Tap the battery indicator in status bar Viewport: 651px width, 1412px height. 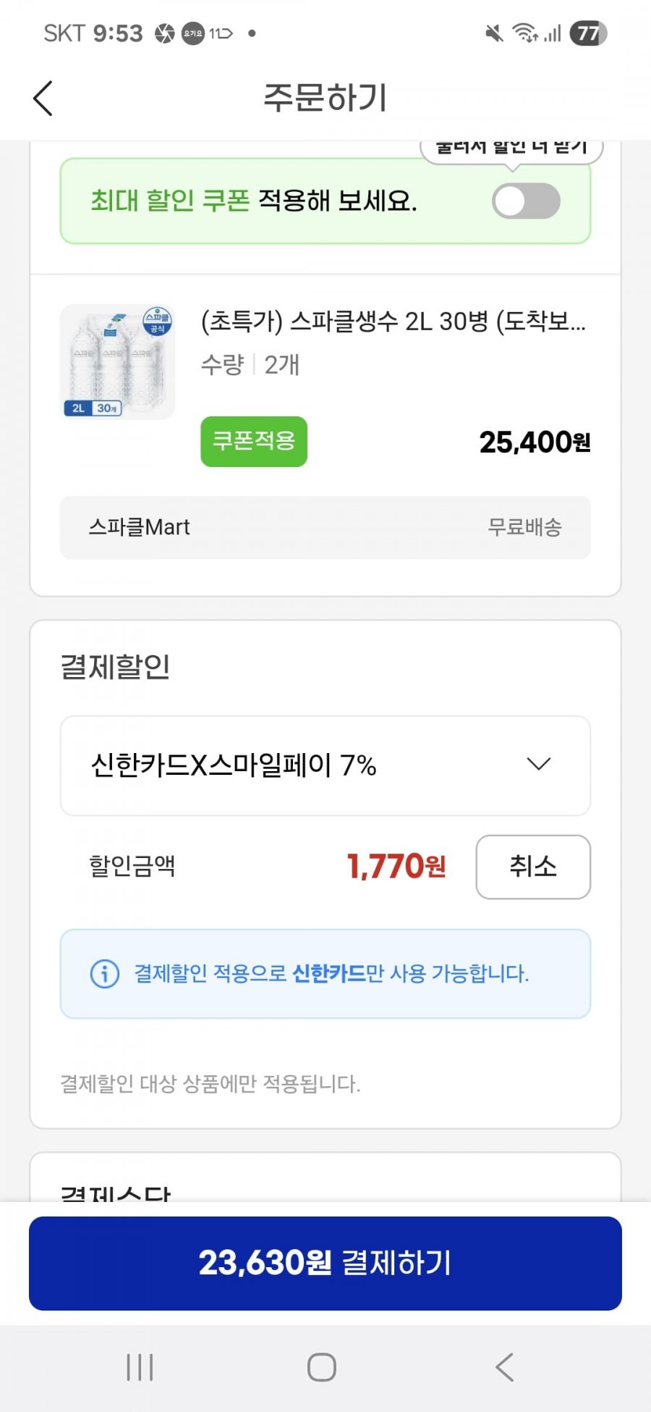click(x=588, y=33)
